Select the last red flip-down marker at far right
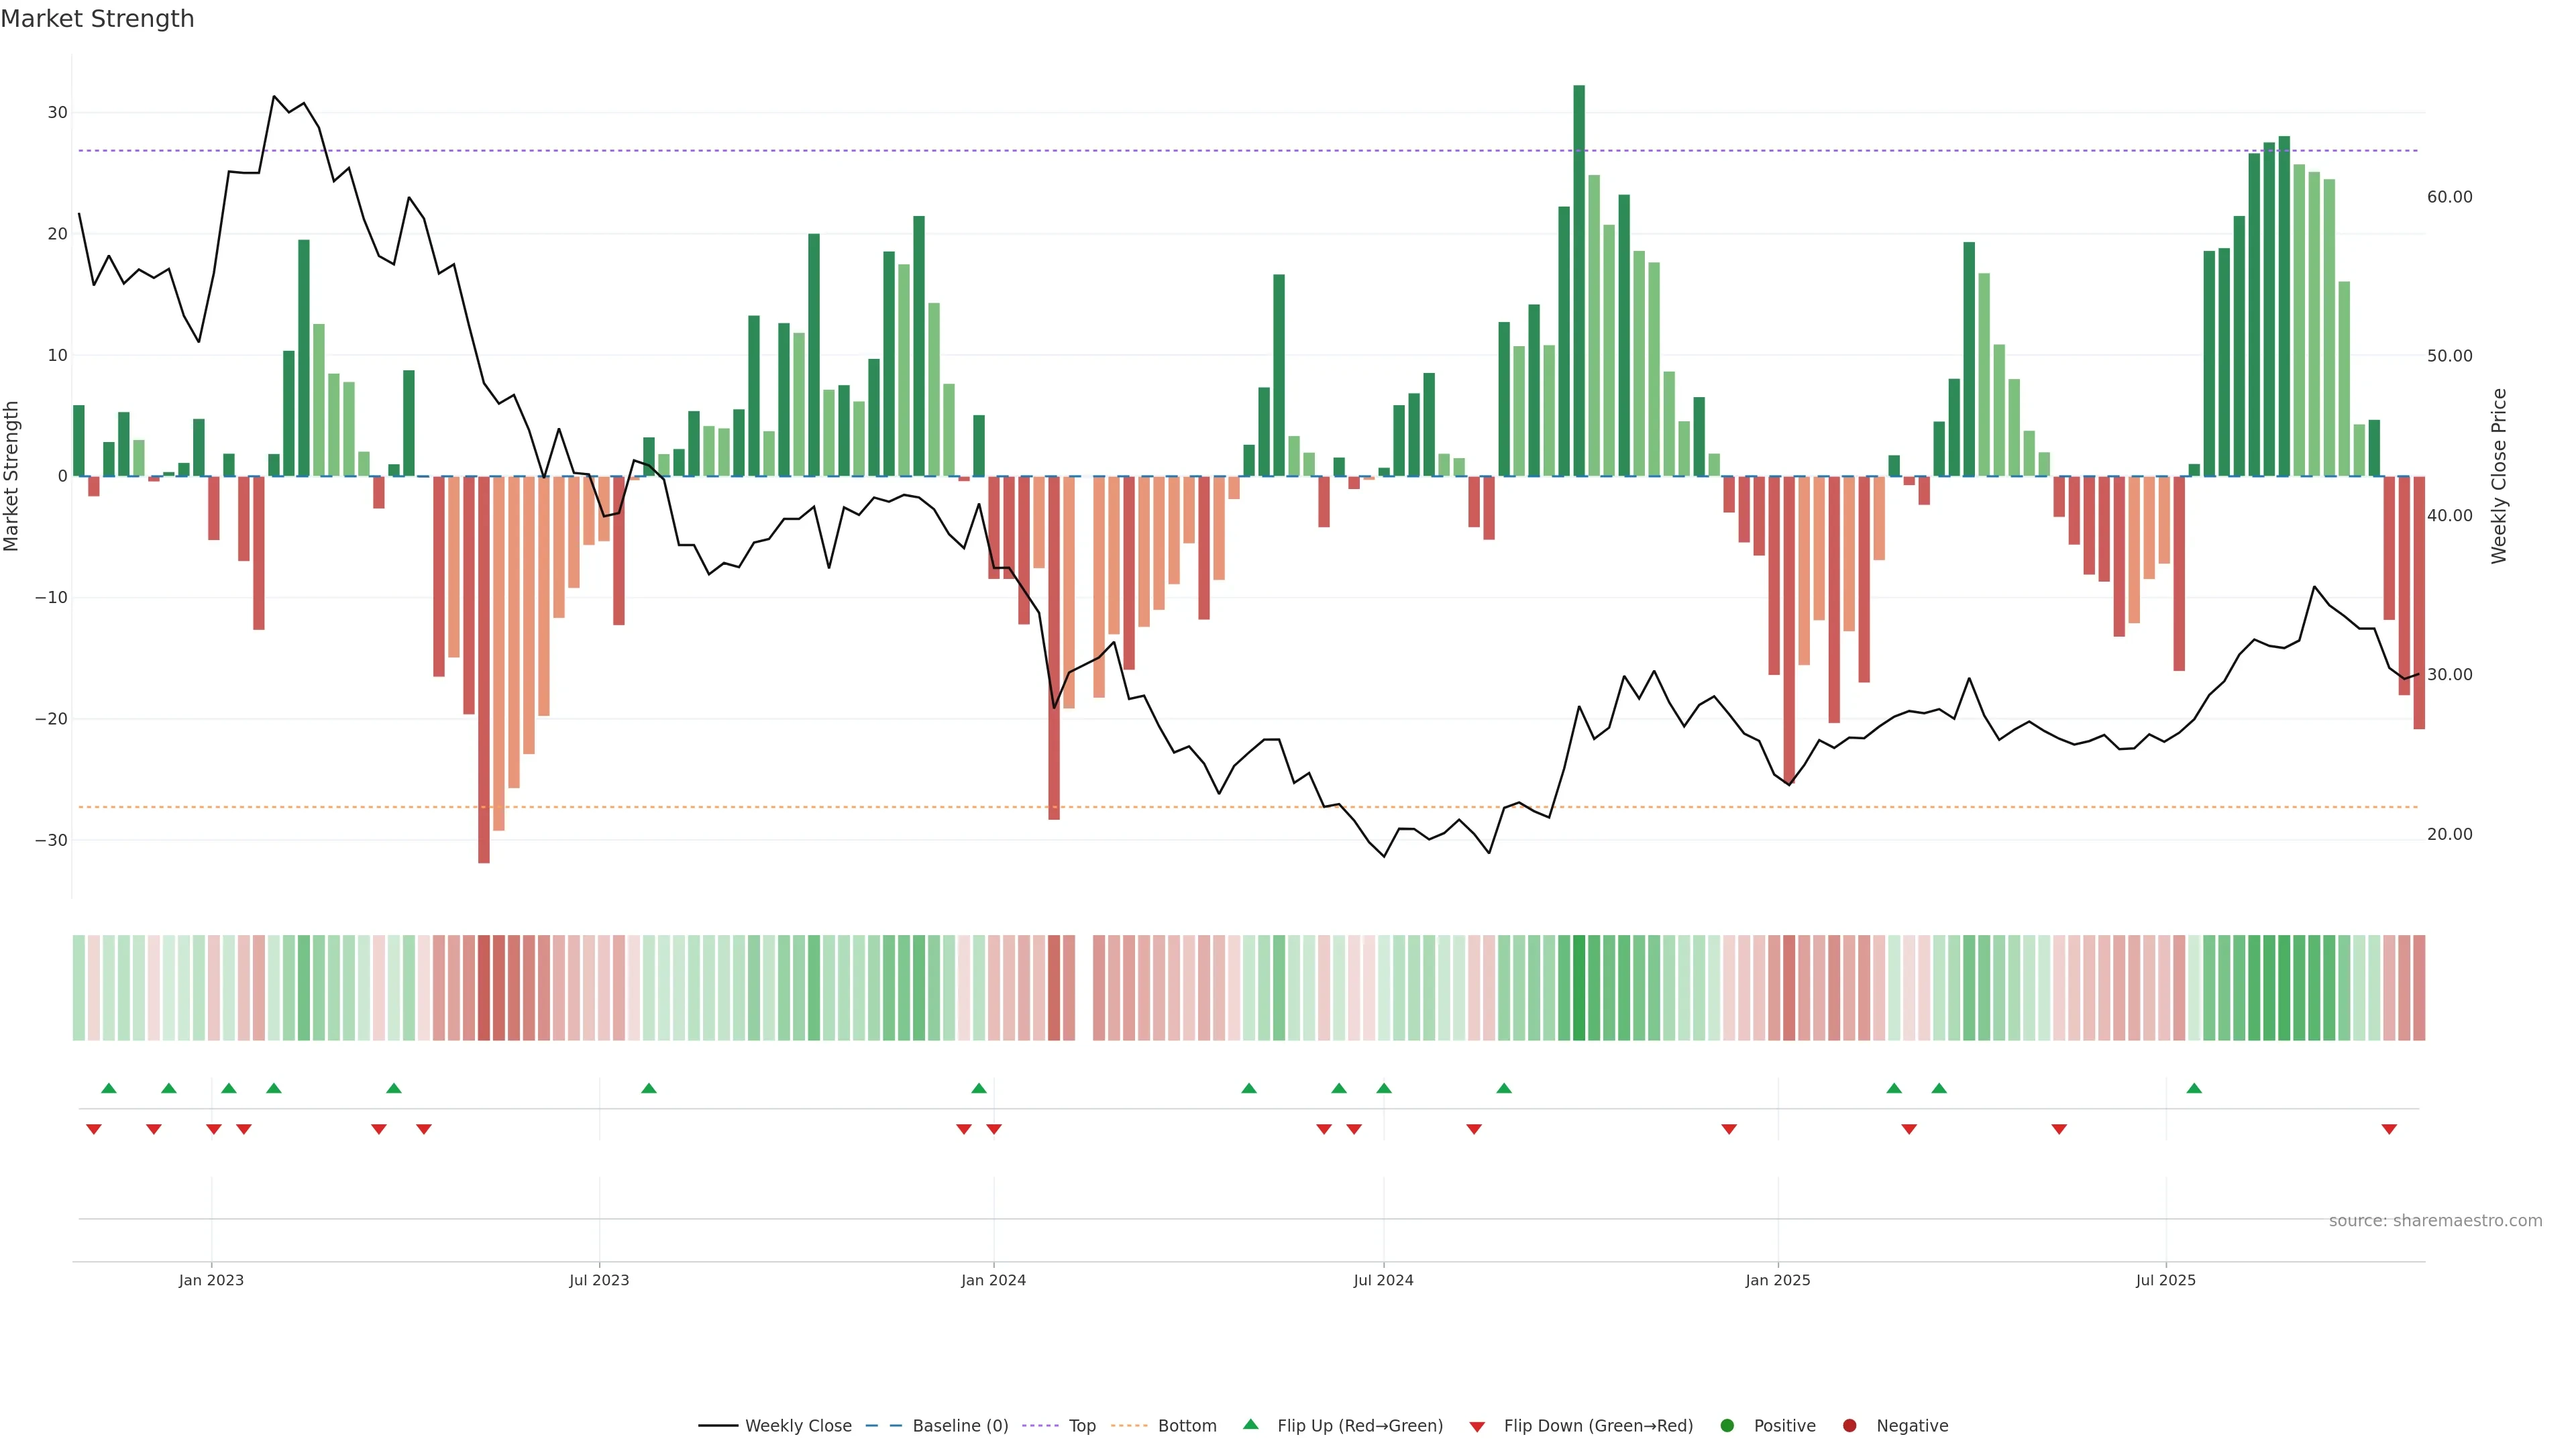The image size is (2576, 1449). 2389,1129
